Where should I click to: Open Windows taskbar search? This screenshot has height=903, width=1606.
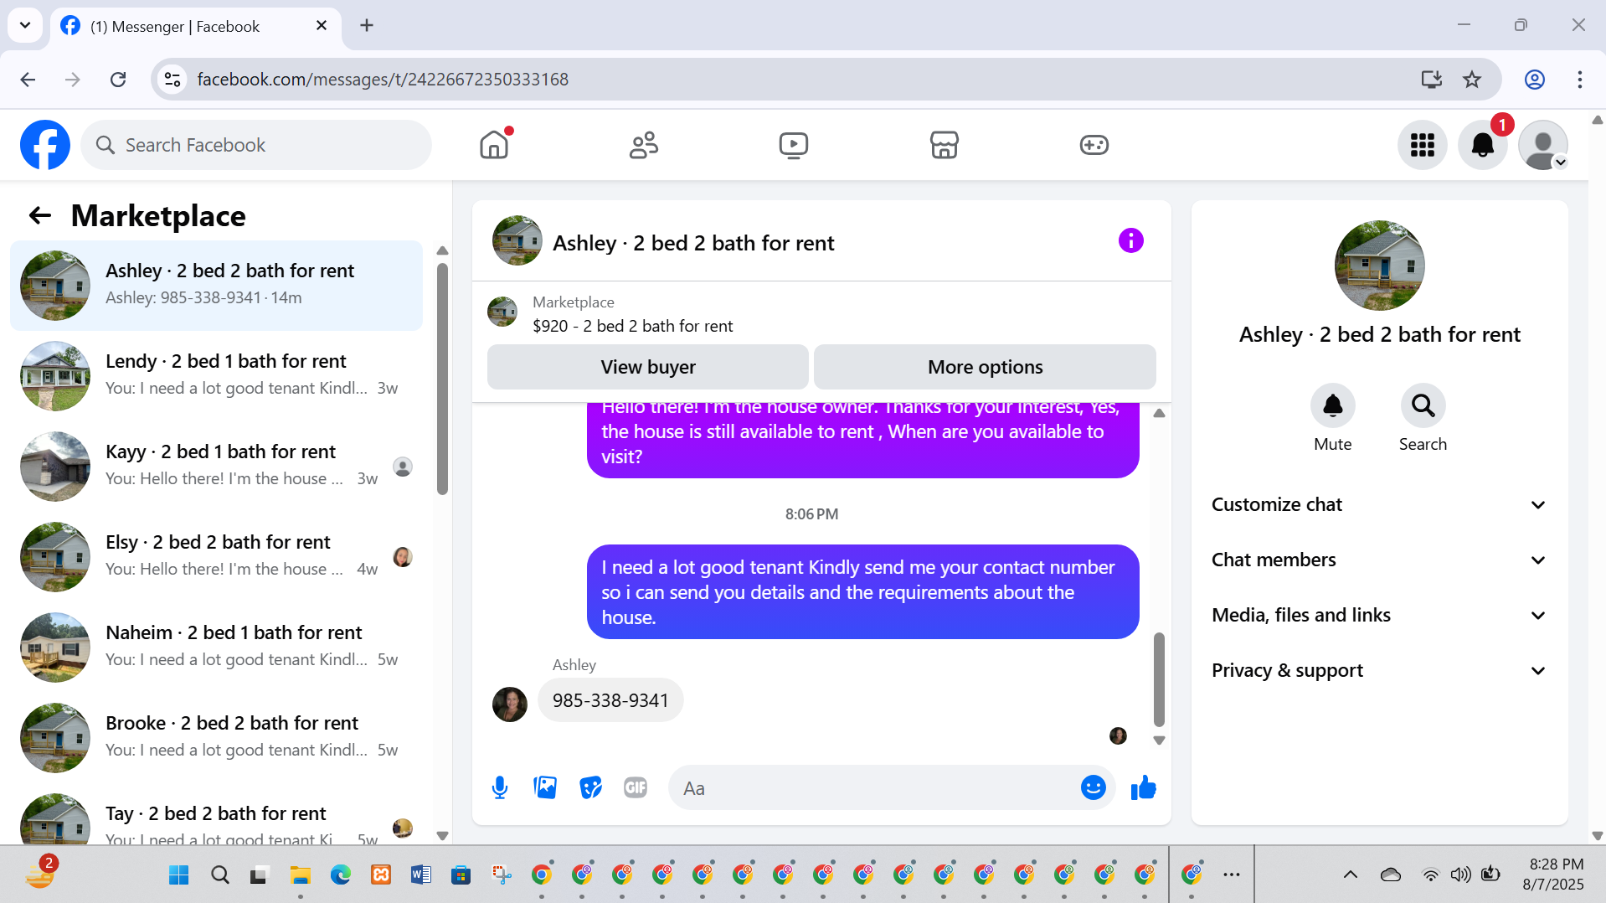[x=219, y=875]
